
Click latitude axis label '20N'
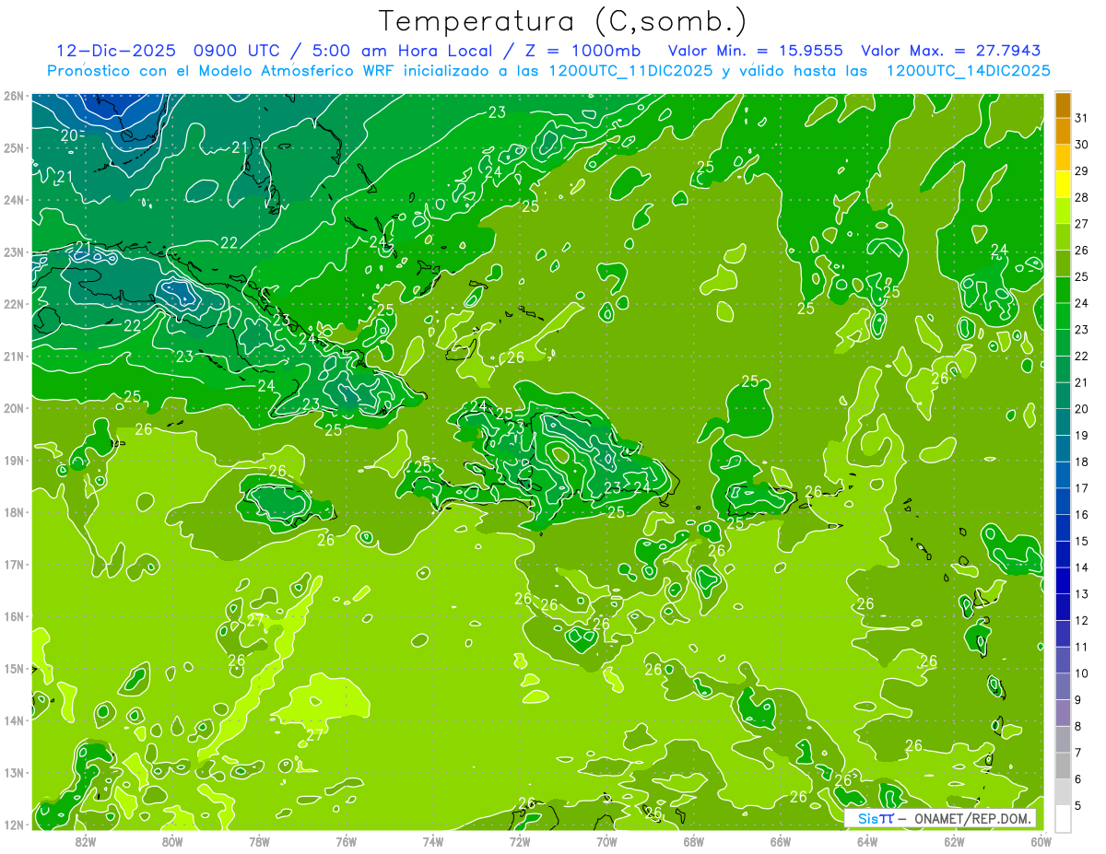pos(13,408)
